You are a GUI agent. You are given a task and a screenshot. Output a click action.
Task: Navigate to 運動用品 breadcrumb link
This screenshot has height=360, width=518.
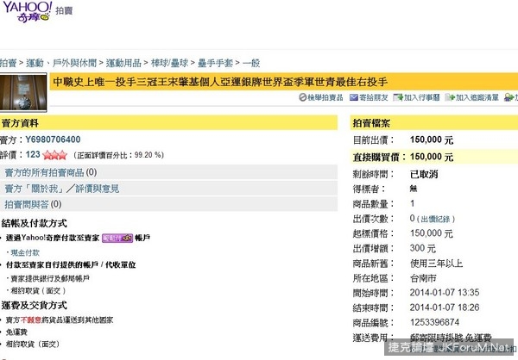123,64
